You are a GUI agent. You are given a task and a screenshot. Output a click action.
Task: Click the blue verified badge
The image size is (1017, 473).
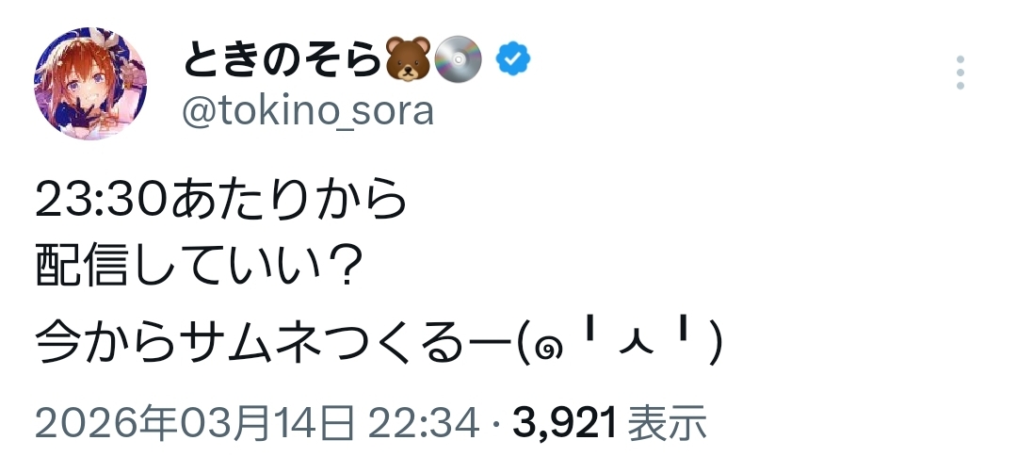click(513, 59)
